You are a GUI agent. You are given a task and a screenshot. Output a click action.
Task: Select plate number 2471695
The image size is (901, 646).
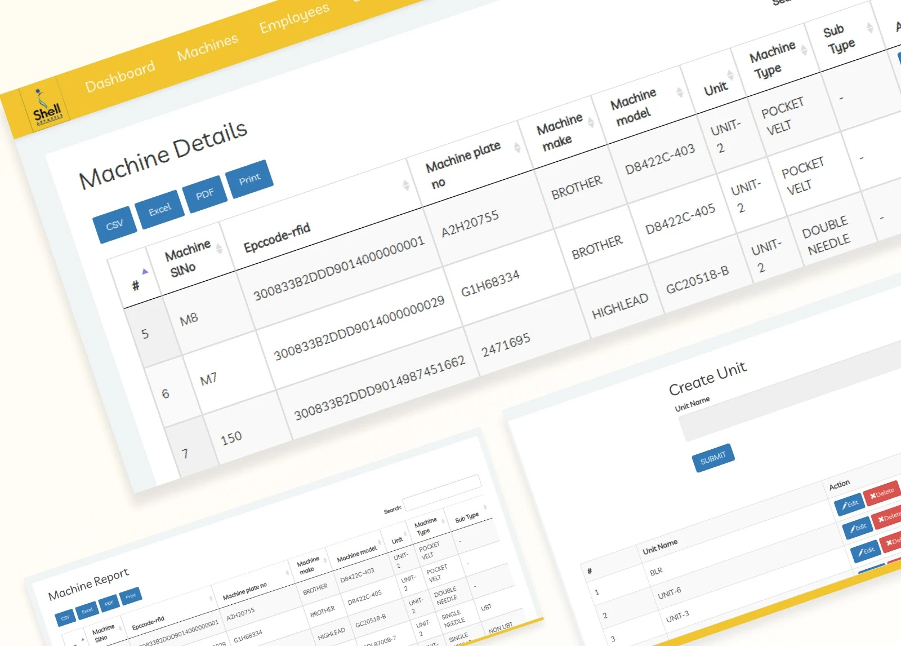(506, 344)
